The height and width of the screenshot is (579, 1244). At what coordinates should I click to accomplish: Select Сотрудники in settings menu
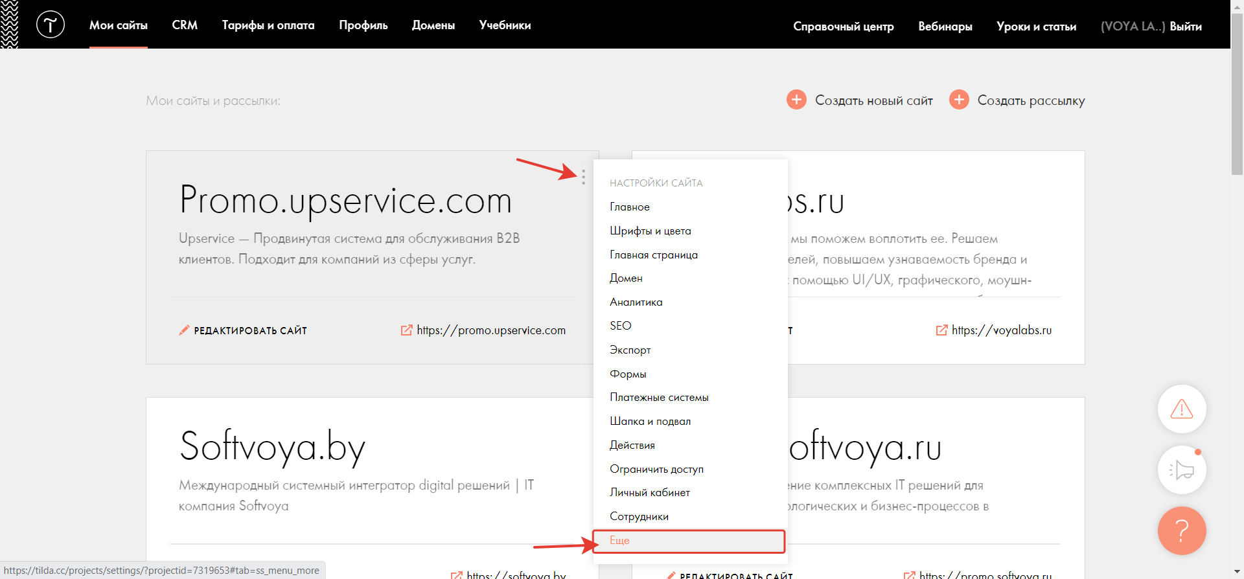tap(639, 516)
